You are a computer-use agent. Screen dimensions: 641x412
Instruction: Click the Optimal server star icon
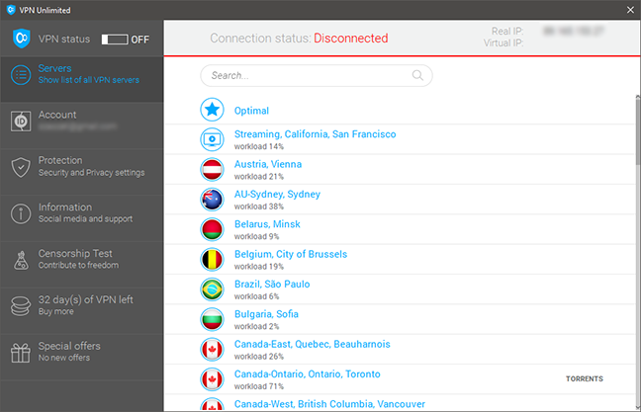point(212,110)
